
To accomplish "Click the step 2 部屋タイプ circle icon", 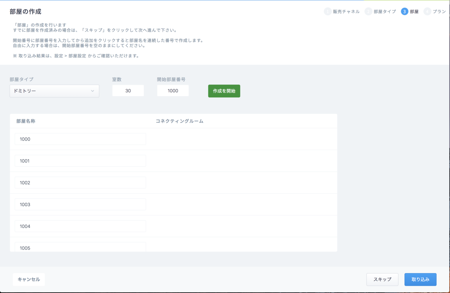I will (x=368, y=12).
